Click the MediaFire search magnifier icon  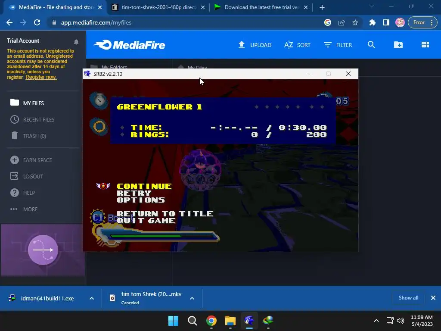click(371, 45)
